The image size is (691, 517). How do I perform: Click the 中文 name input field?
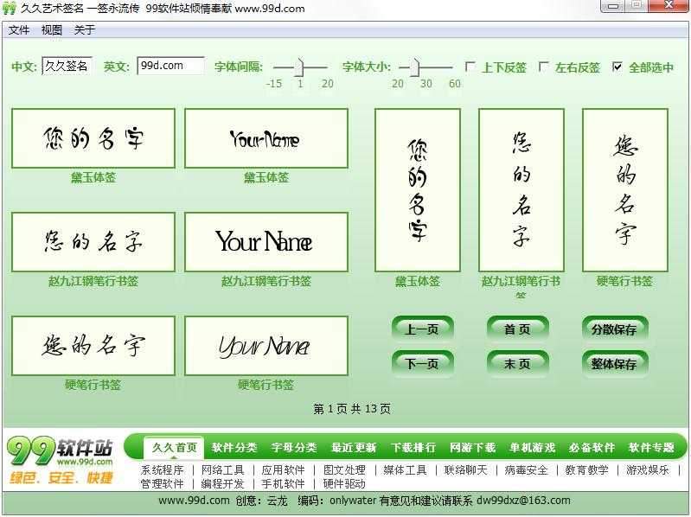(67, 66)
